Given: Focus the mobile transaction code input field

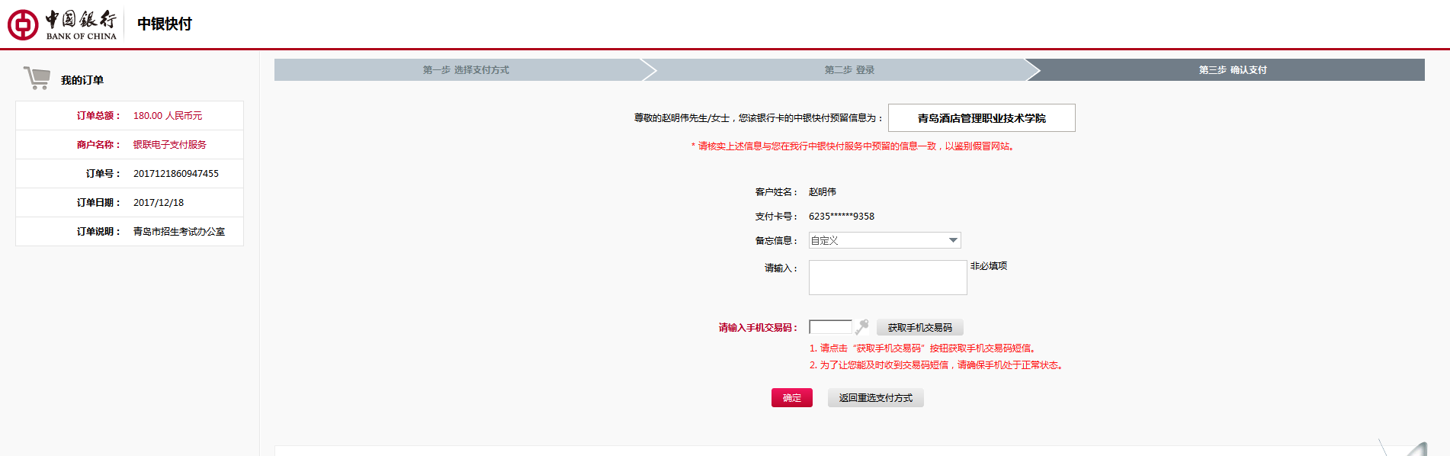Looking at the screenshot, I should coord(830,327).
